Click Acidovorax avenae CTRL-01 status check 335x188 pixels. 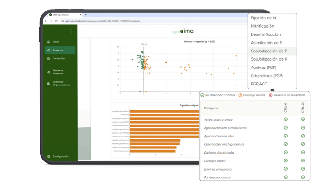point(286,120)
